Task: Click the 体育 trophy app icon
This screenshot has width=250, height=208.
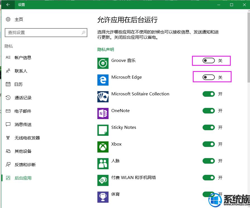Action: tap(103, 197)
